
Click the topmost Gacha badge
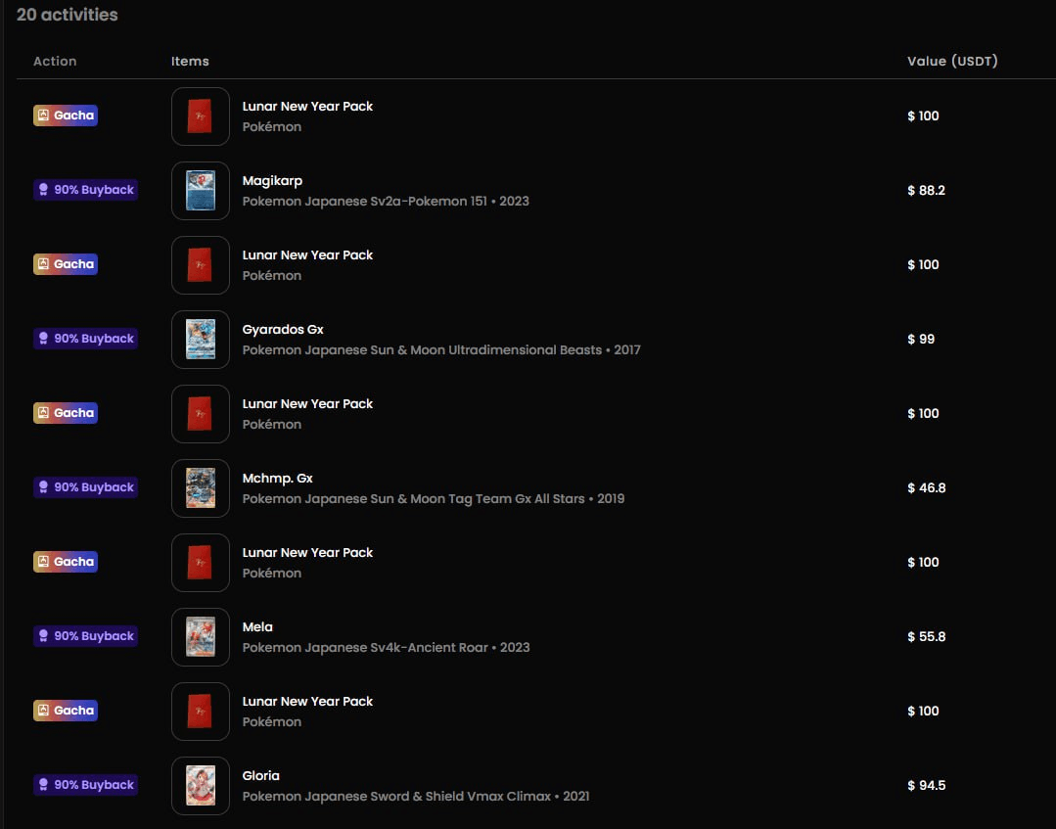coord(66,115)
